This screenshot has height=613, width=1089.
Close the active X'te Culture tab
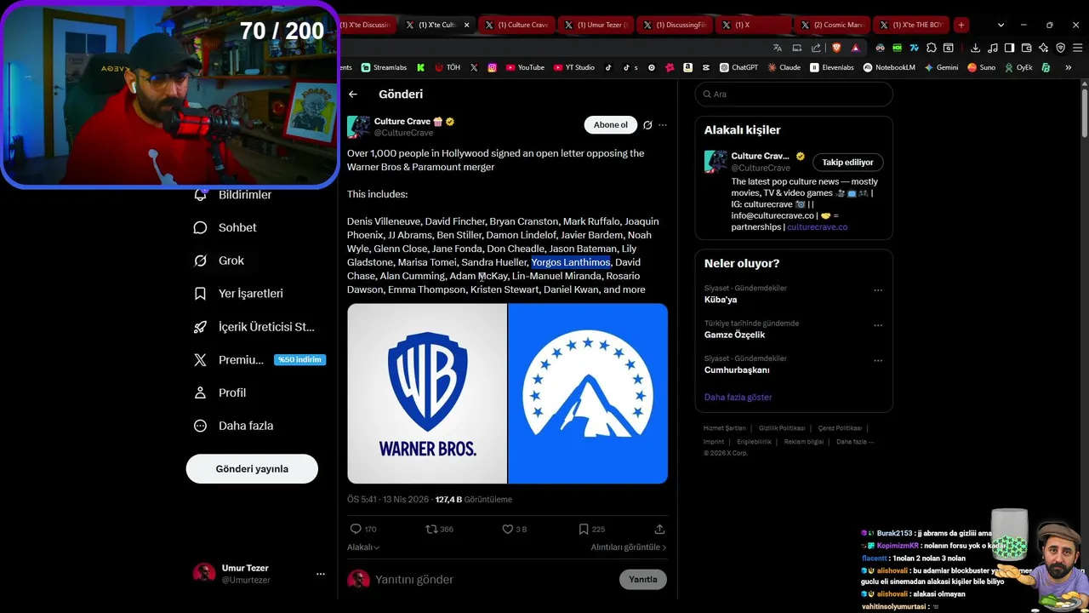click(x=466, y=25)
